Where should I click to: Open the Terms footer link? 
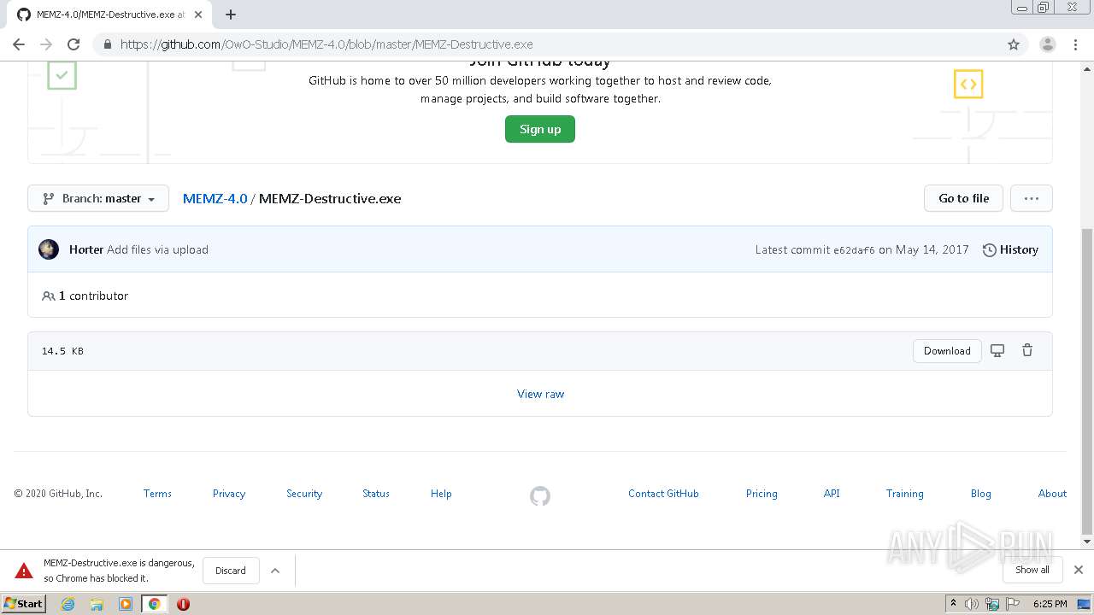click(x=157, y=494)
